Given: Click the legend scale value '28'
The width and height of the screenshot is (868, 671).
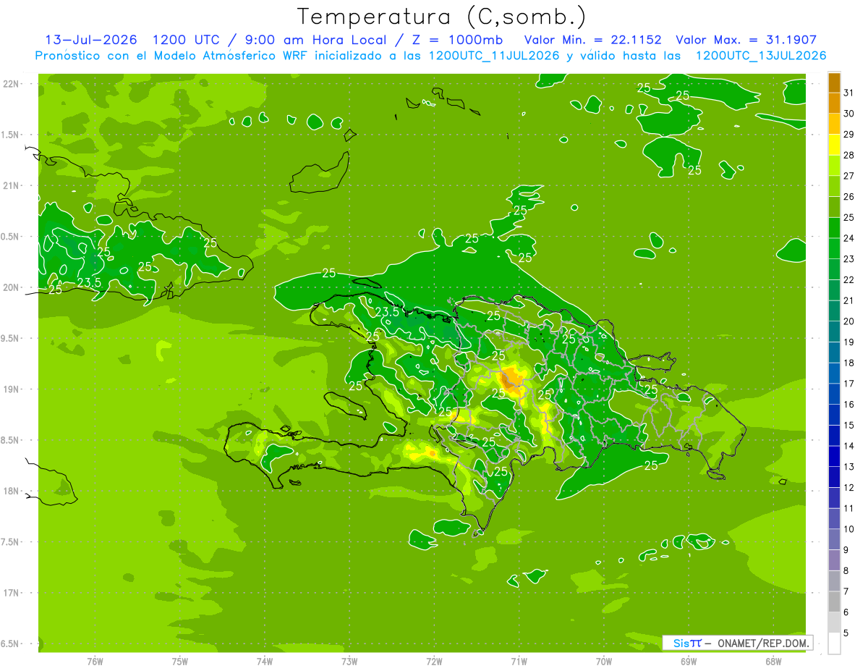Looking at the screenshot, I should point(849,155).
